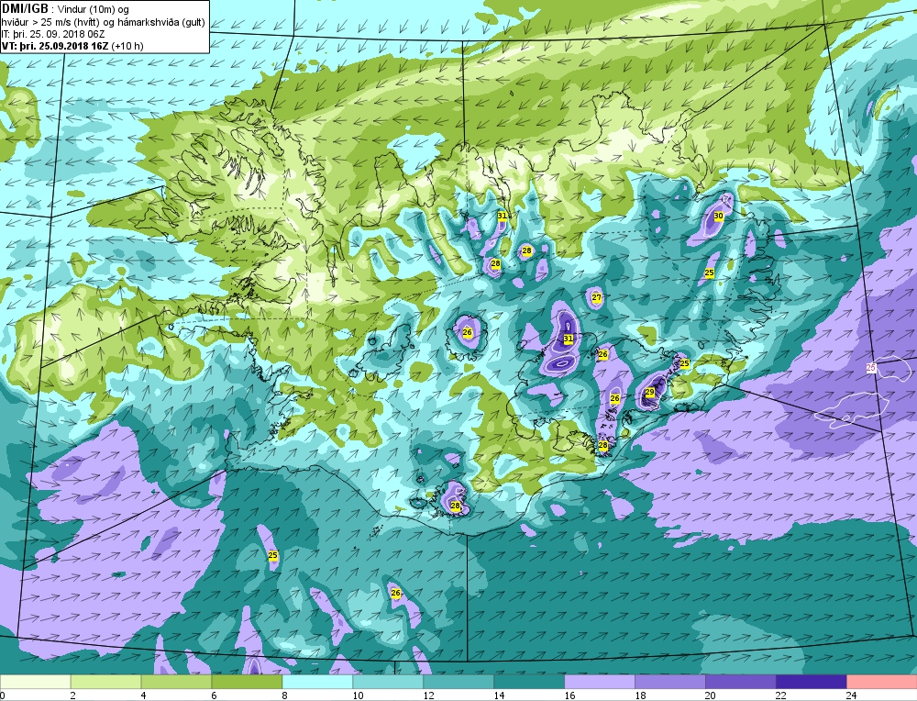The image size is (917, 701).
Task: Click the yellow gust label 27
Action: (597, 297)
